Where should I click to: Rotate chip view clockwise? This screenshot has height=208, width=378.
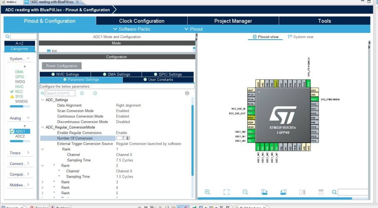pyautogui.click(x=264, y=192)
